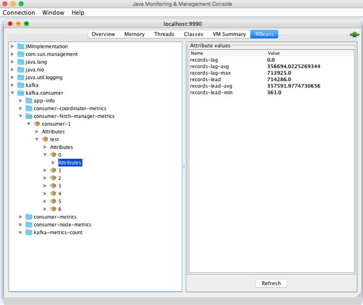Click the consumer-fetch-manager-metrics folder icon
363x305 pixels.
(x=29, y=116)
